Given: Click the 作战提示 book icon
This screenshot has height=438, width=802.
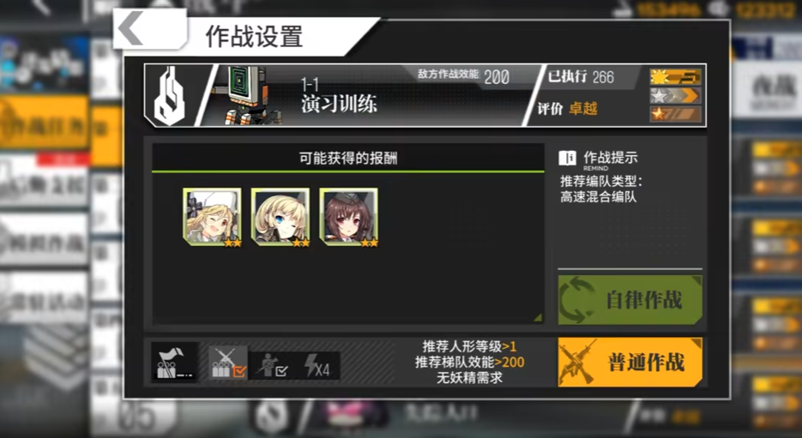Looking at the screenshot, I should 567,158.
